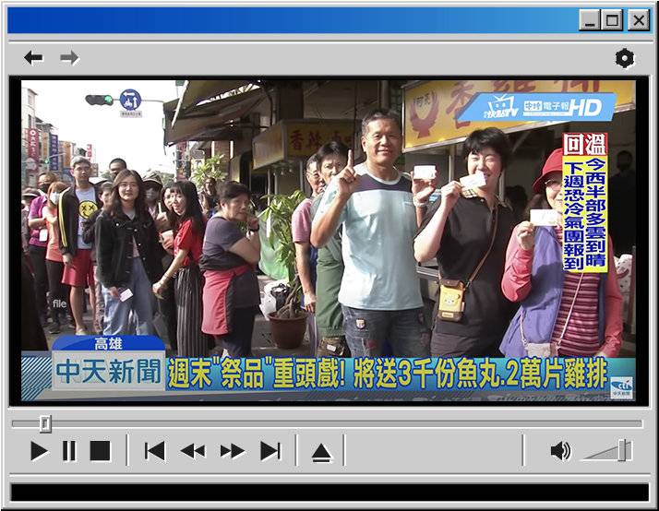Click the eject icon
The image size is (659, 511).
click(x=321, y=453)
